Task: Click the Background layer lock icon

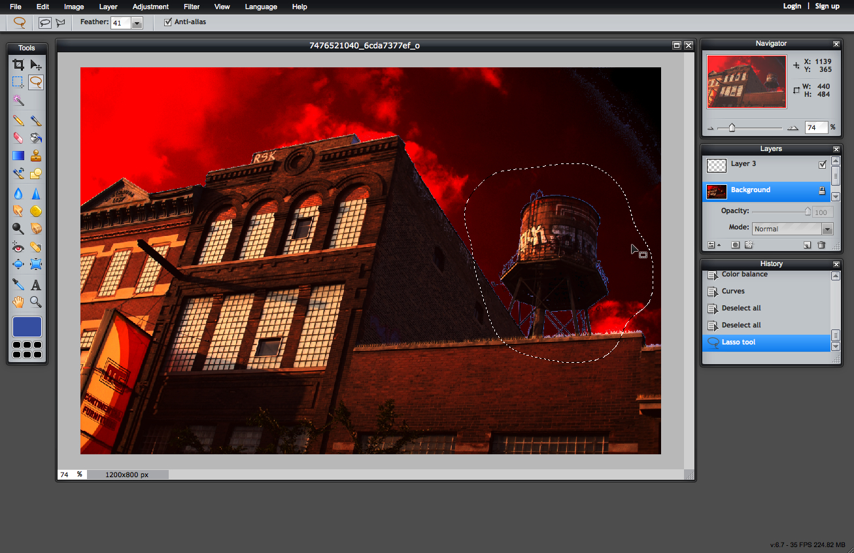Action: [x=823, y=191]
